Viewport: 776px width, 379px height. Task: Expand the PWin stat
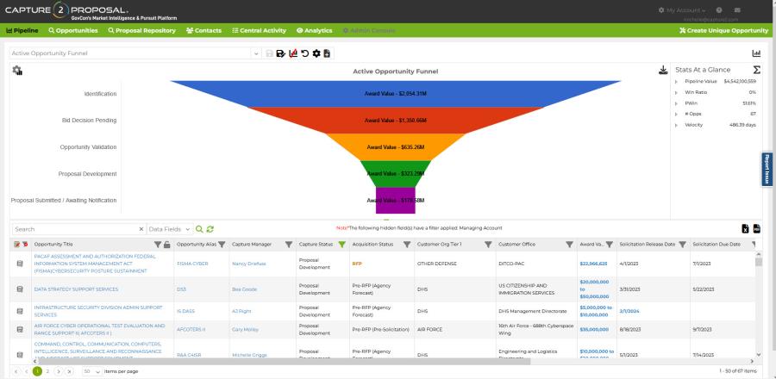tap(677, 103)
